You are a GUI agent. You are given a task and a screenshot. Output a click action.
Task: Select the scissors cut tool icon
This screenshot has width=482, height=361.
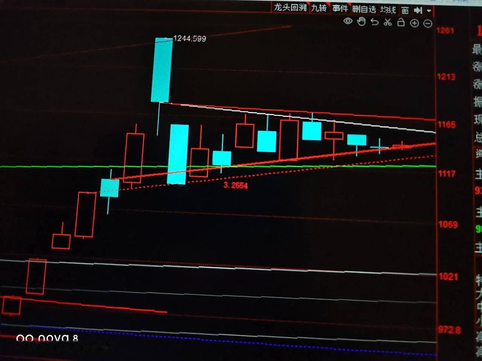(387, 23)
